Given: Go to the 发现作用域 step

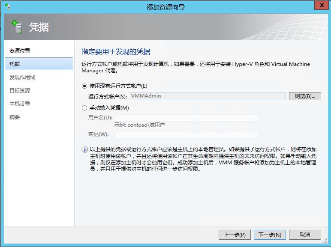Looking at the screenshot, I should coord(22,77).
